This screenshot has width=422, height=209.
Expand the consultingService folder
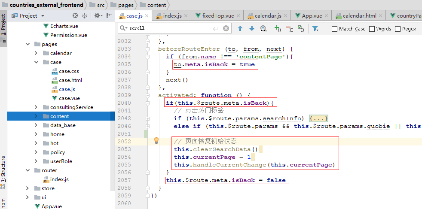click(36, 107)
